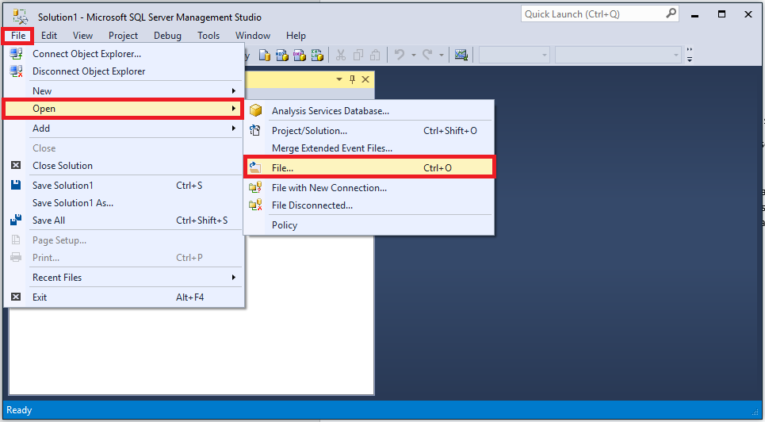Open the Redo history dropdown arrow

click(x=441, y=56)
